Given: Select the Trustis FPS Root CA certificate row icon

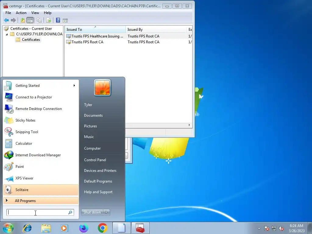Looking at the screenshot, I should point(69,42).
